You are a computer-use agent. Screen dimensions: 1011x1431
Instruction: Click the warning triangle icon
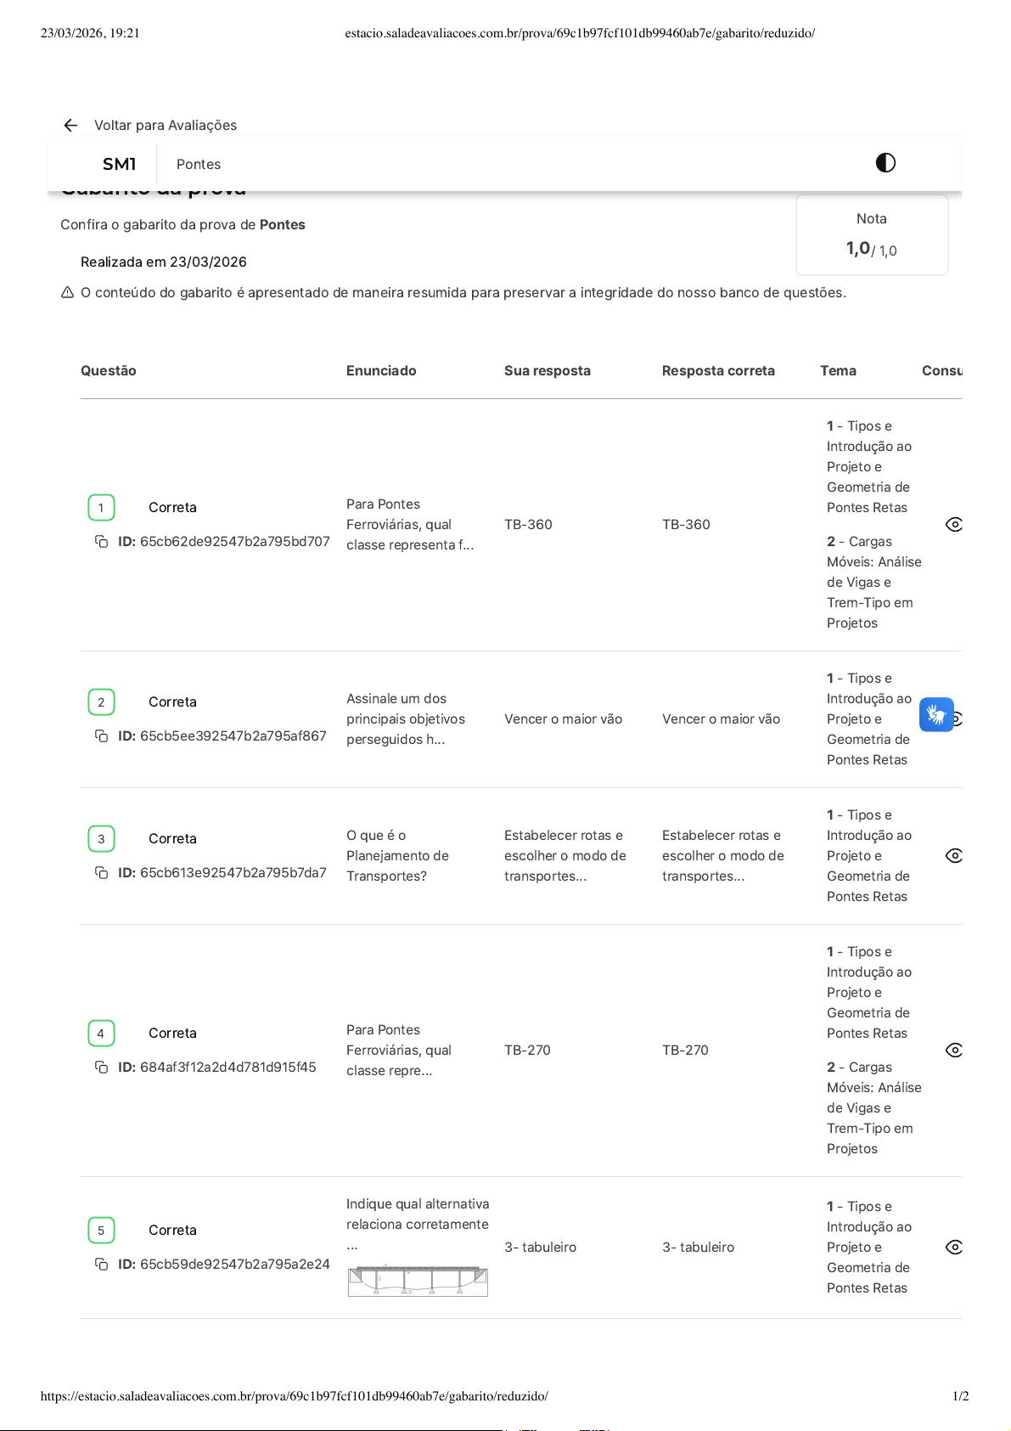[x=68, y=293]
